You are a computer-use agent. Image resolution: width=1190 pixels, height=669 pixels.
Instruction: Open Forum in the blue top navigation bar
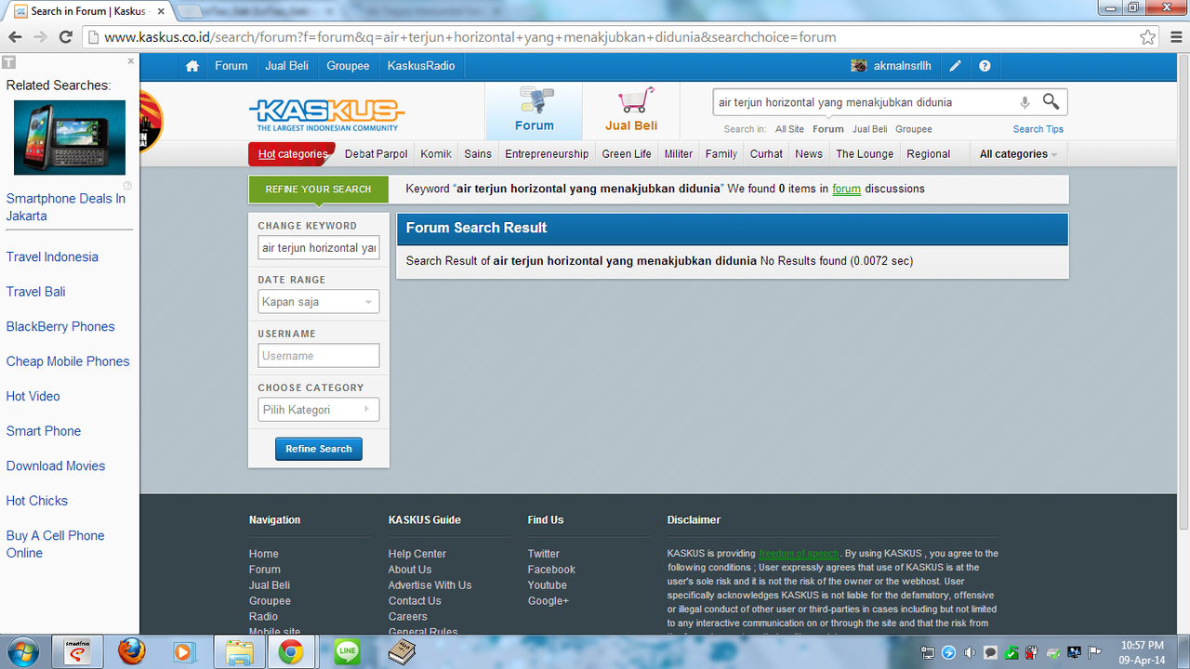[231, 66]
